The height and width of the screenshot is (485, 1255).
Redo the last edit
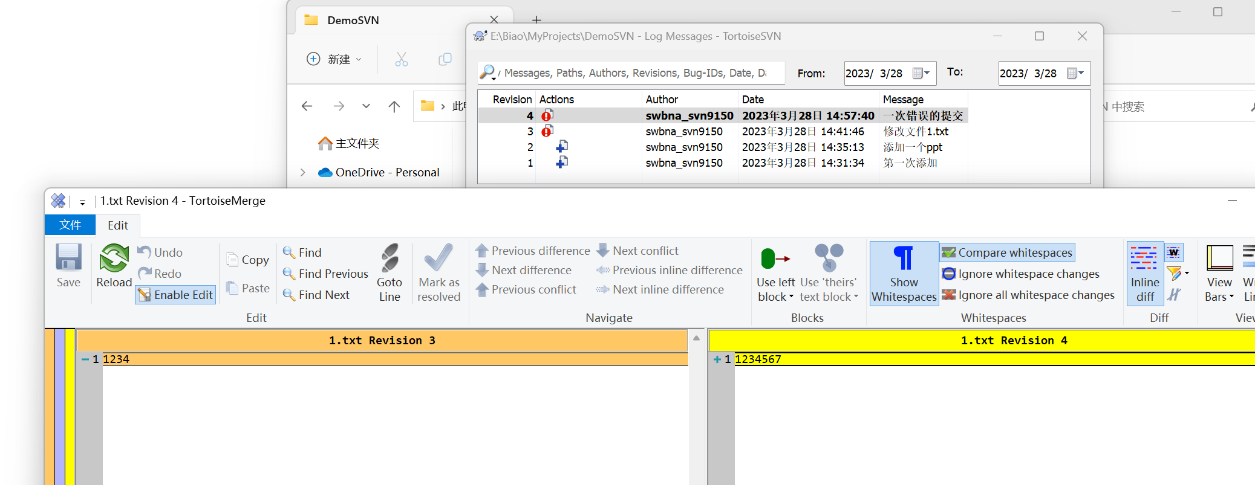click(x=160, y=274)
